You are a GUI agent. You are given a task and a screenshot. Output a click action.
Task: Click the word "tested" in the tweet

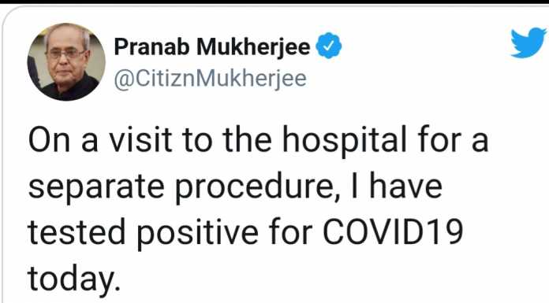coord(77,231)
